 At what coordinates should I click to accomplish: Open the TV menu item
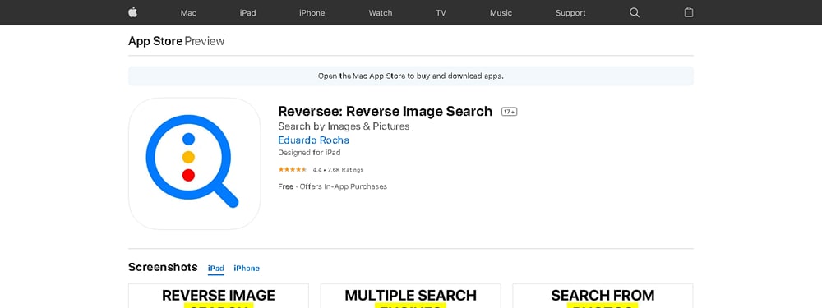(x=441, y=13)
